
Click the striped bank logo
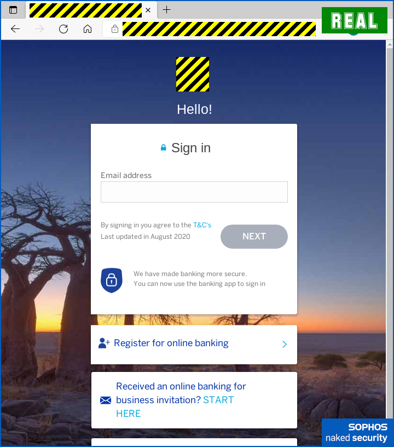pyautogui.click(x=193, y=74)
